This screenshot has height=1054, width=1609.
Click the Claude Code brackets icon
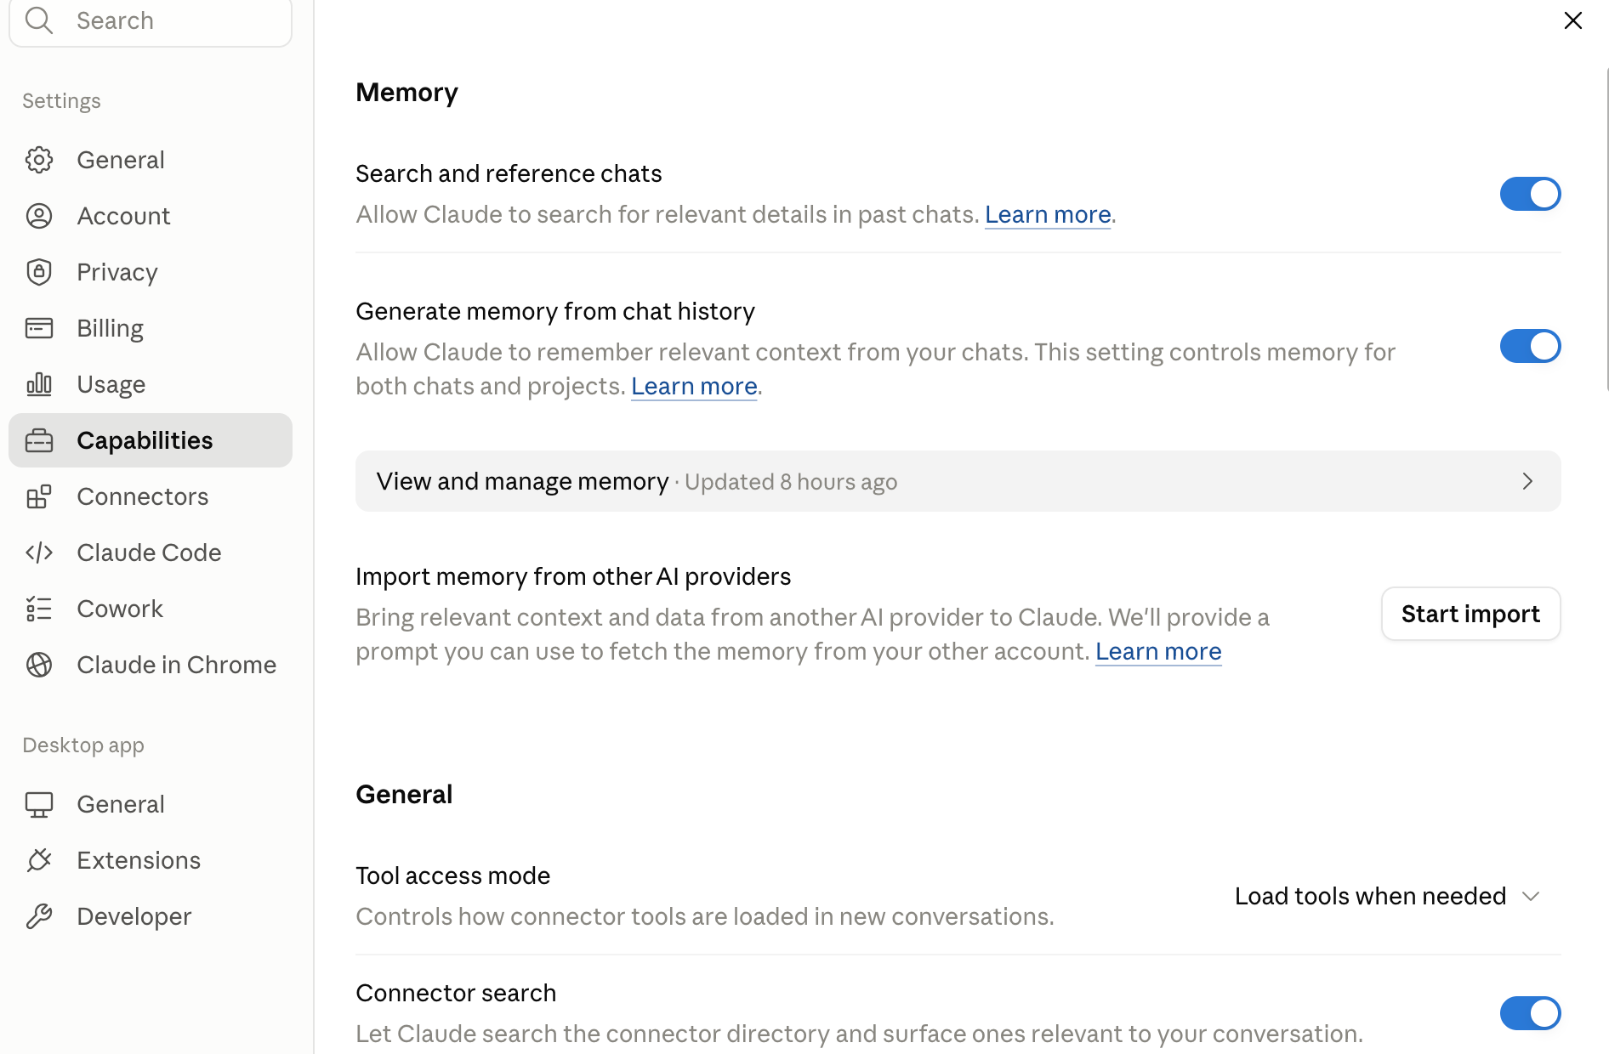(39, 552)
